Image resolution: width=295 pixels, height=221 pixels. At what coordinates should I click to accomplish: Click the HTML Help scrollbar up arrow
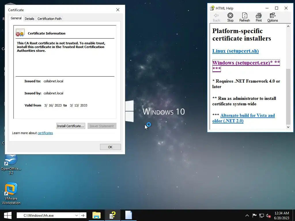(x=288, y=26)
